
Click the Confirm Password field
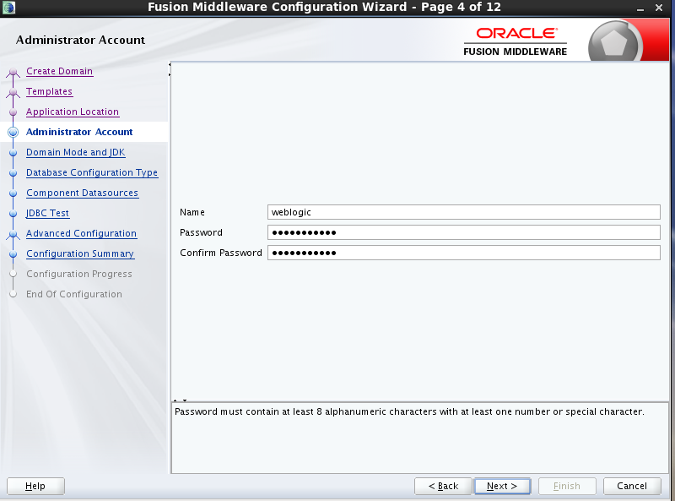[x=464, y=252]
